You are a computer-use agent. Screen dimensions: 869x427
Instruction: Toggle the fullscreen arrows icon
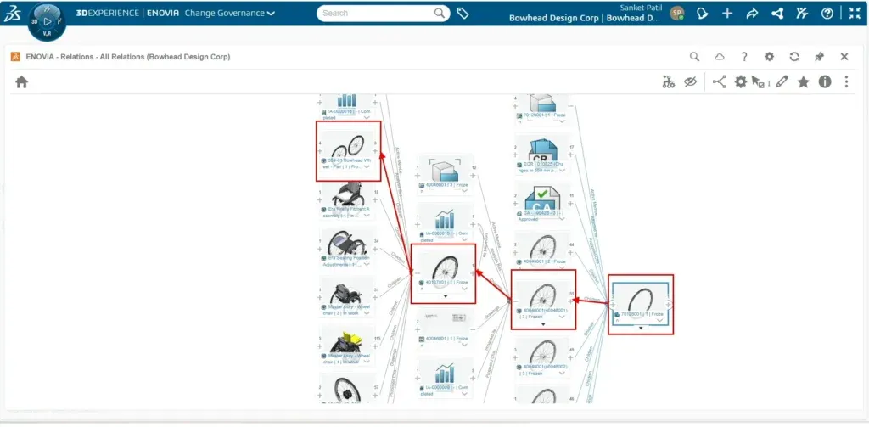coord(855,14)
